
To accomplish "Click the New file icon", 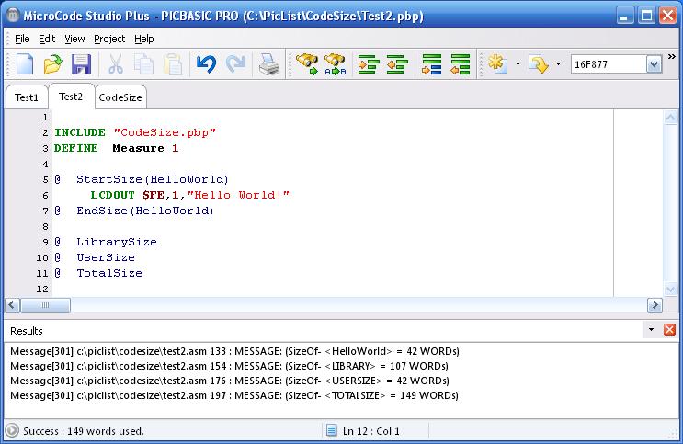I will 25,64.
